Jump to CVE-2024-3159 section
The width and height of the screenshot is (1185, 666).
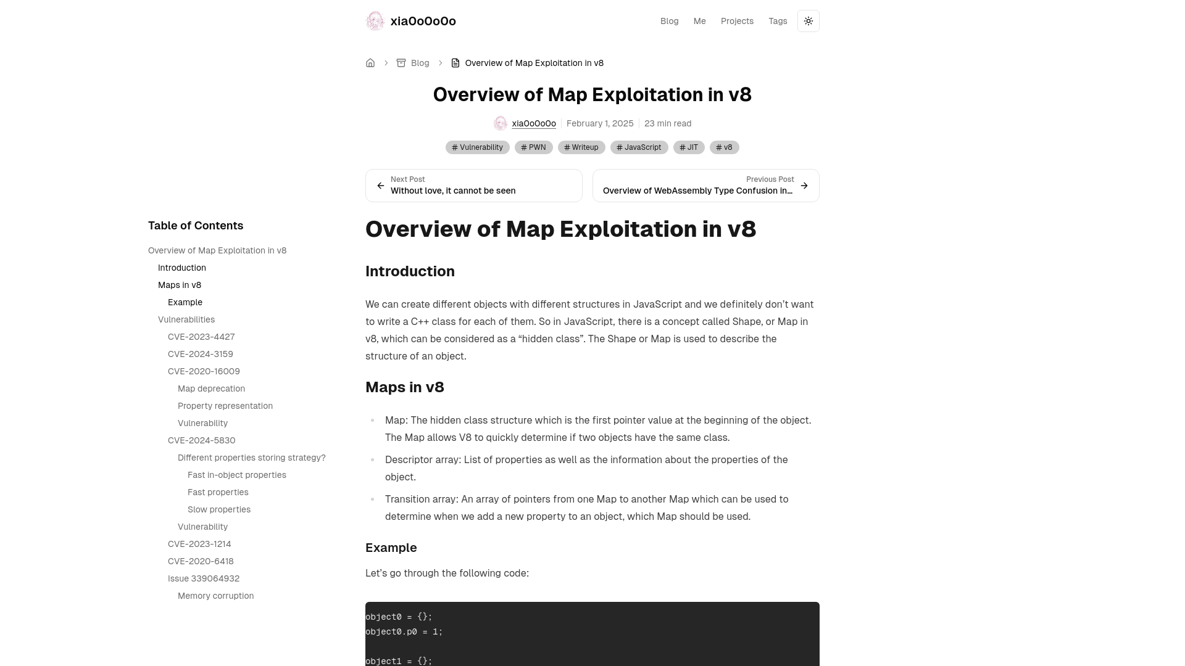[201, 354]
